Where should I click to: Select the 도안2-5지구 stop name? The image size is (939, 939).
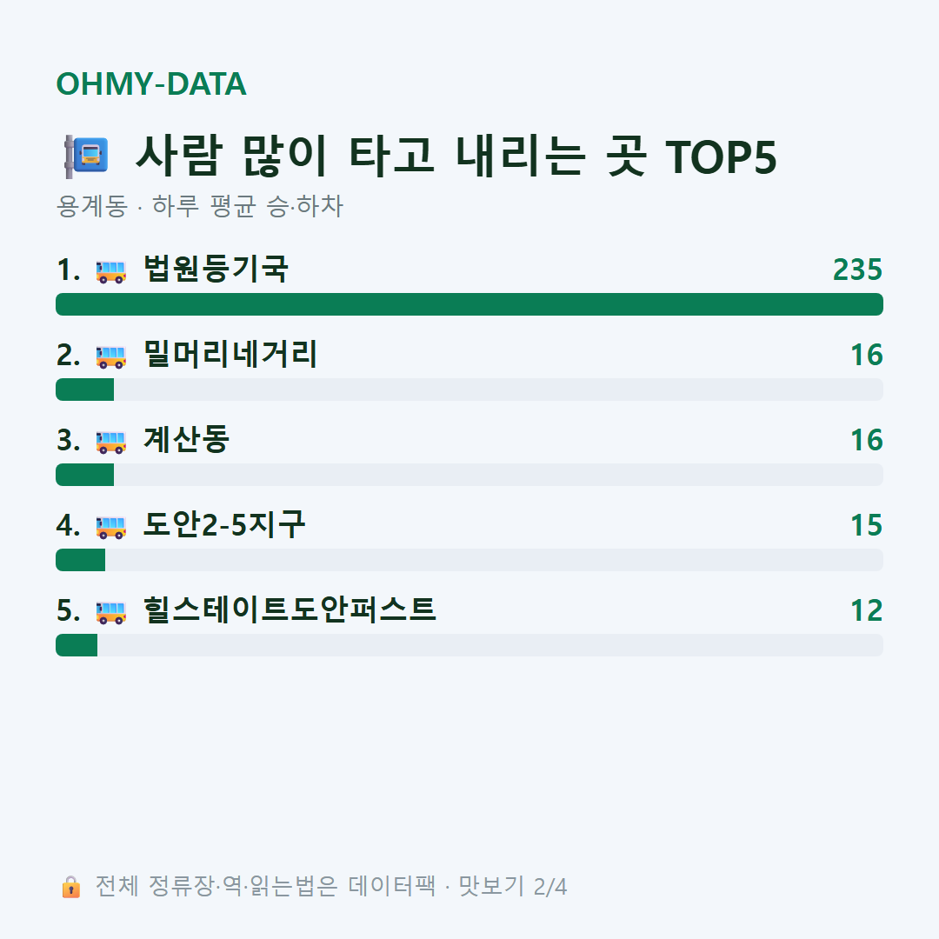(224, 524)
